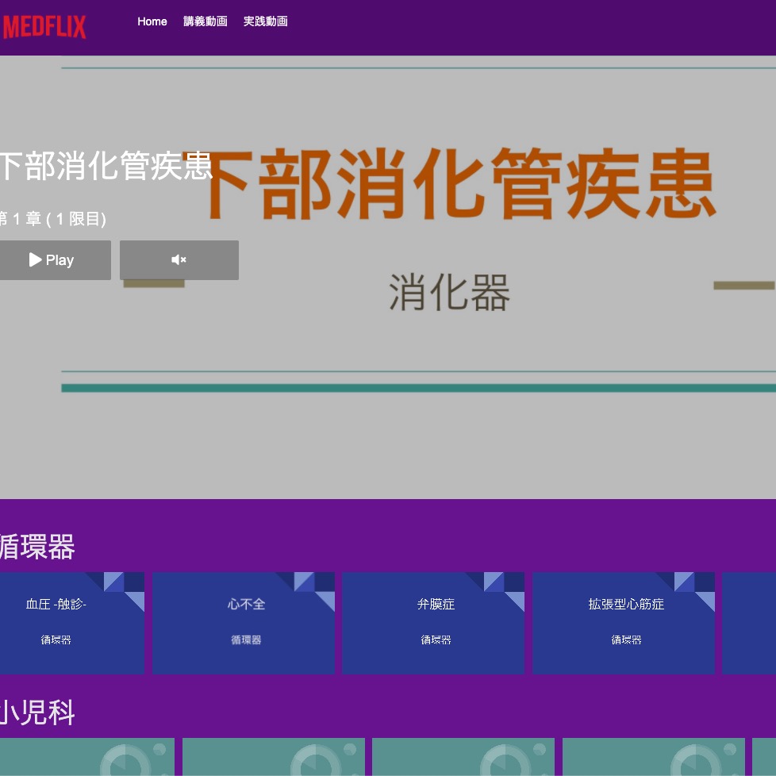Click the 循環器 section heading
This screenshot has width=776, height=776.
(37, 547)
